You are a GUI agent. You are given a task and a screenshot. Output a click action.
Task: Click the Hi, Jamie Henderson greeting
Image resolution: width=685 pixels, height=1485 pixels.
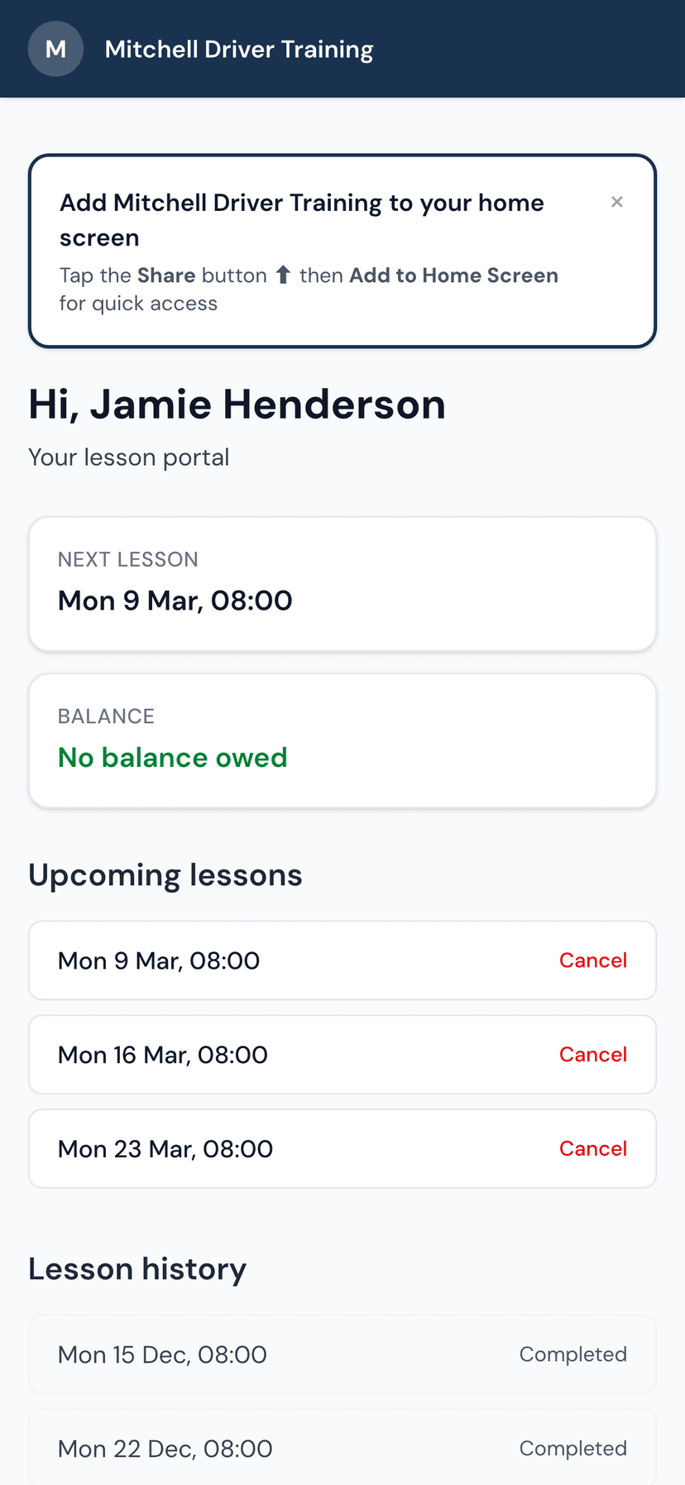[x=237, y=405]
